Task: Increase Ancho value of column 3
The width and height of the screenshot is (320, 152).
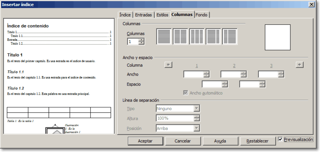Action: click(281, 73)
